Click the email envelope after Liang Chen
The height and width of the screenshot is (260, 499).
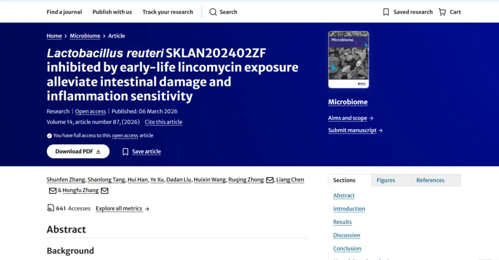[53, 190]
